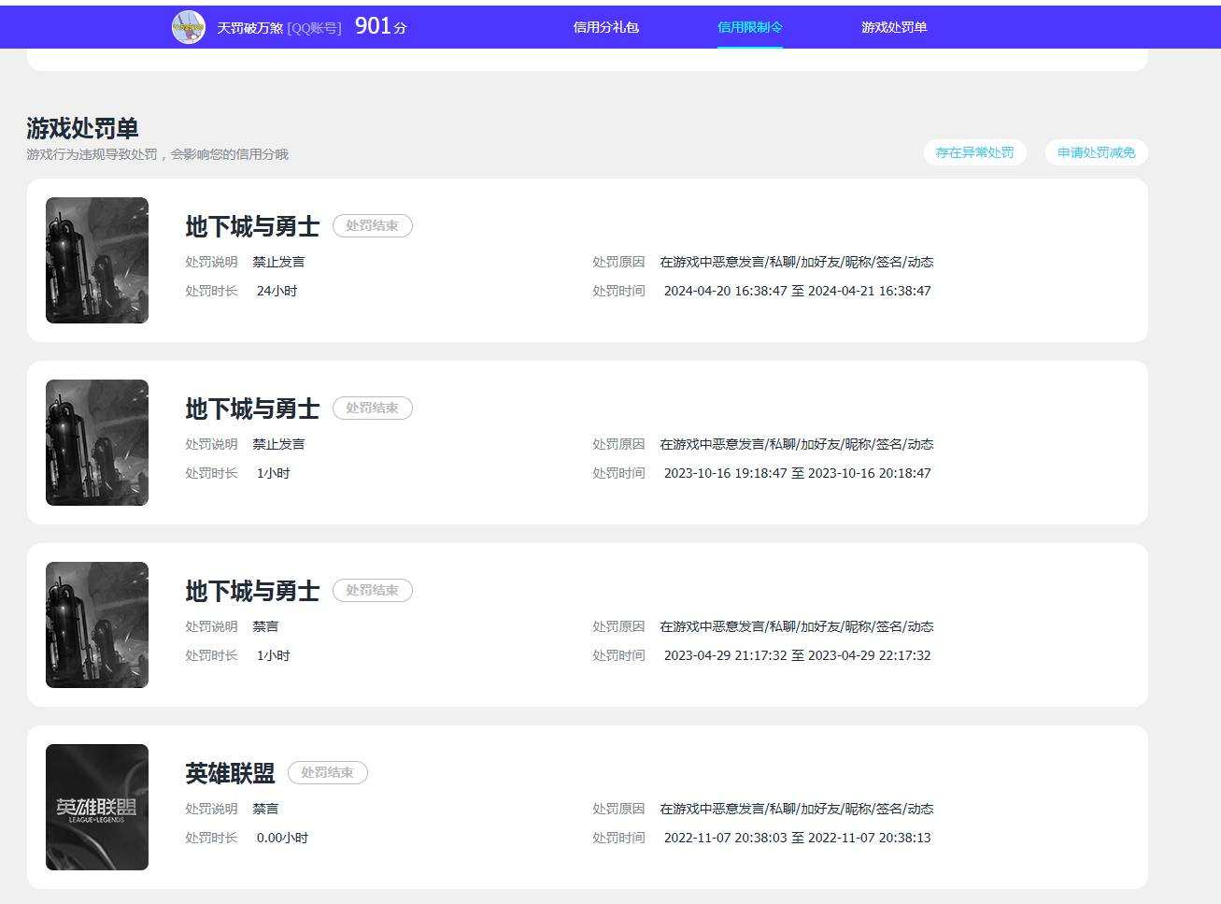Open the 信用分礼包 tab
Screen dimensions: 1221x904
click(x=606, y=27)
